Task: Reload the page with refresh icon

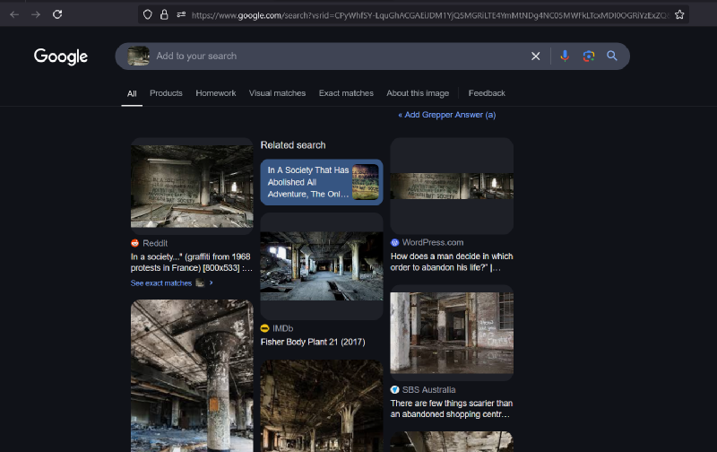Action: pyautogui.click(x=57, y=14)
